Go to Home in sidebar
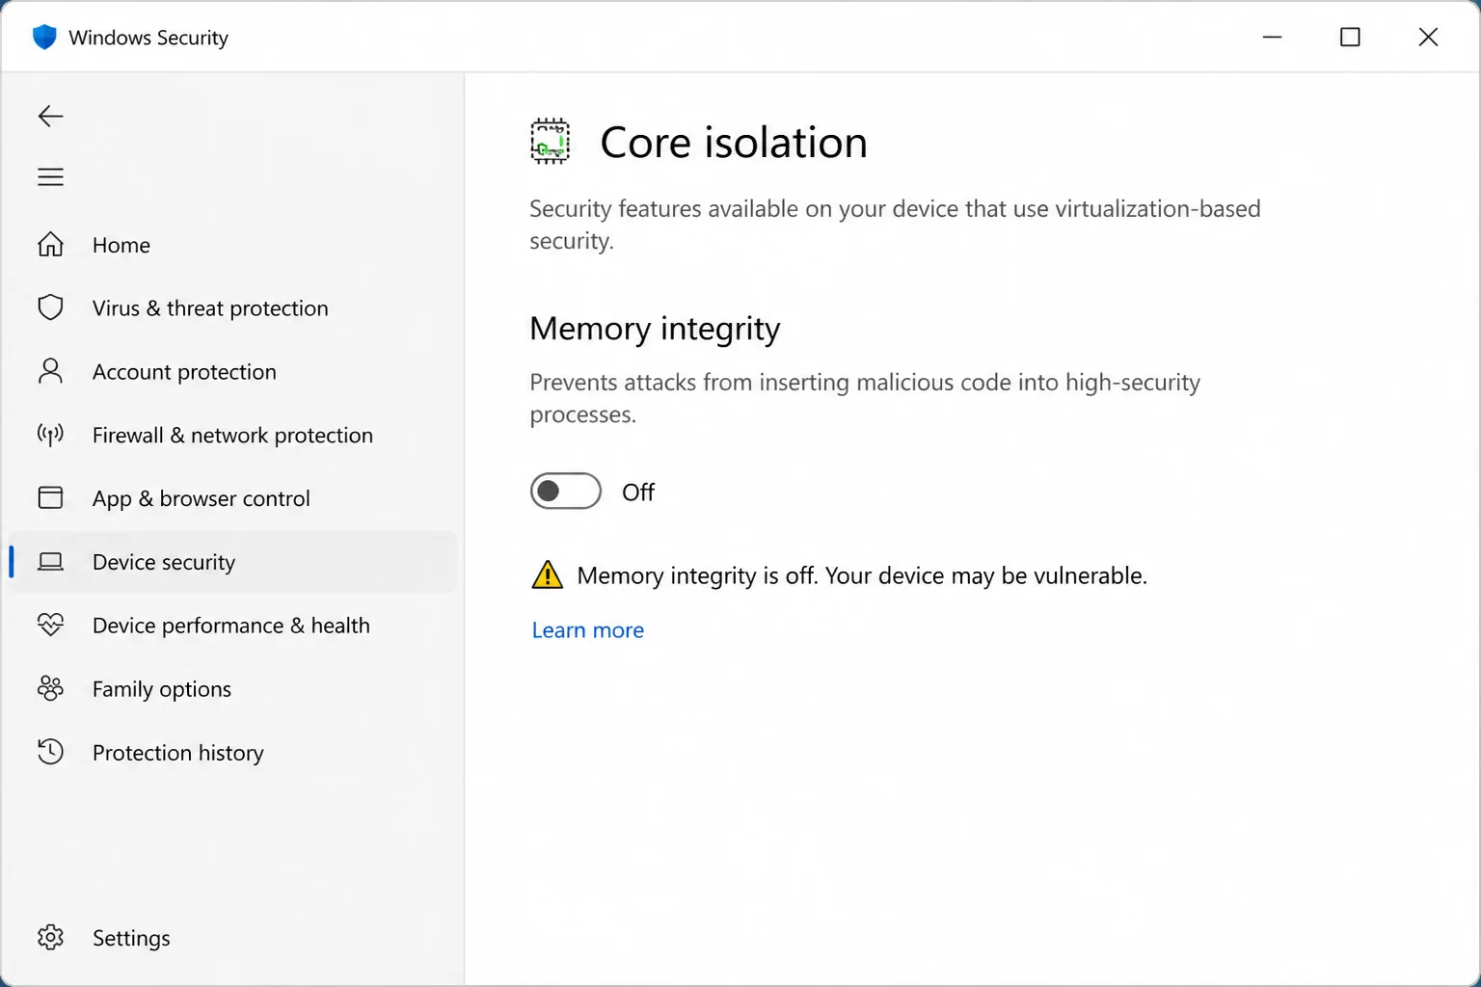This screenshot has height=987, width=1481. (232, 245)
